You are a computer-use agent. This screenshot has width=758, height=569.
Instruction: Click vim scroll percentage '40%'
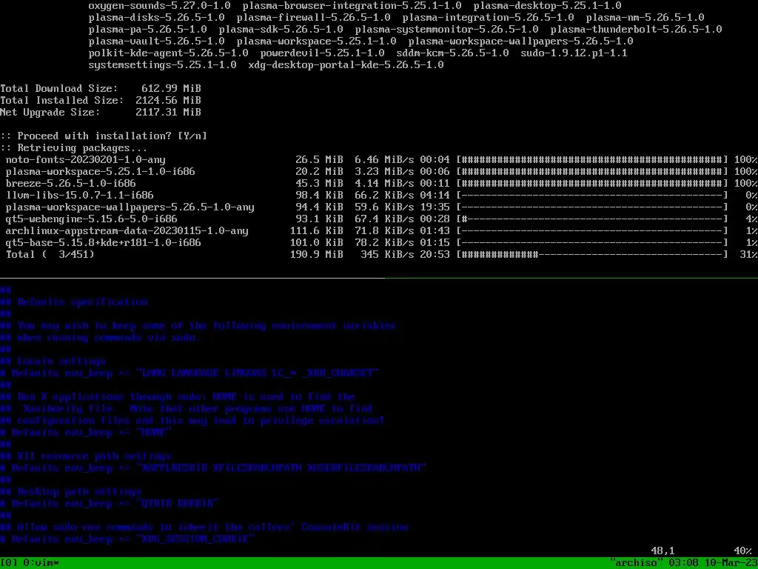742,550
